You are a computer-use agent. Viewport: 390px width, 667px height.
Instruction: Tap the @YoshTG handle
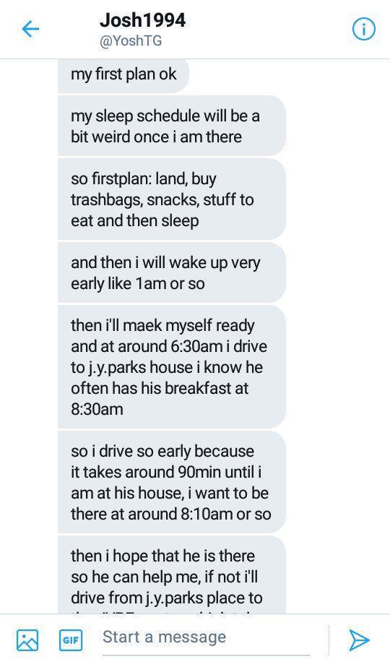click(131, 41)
